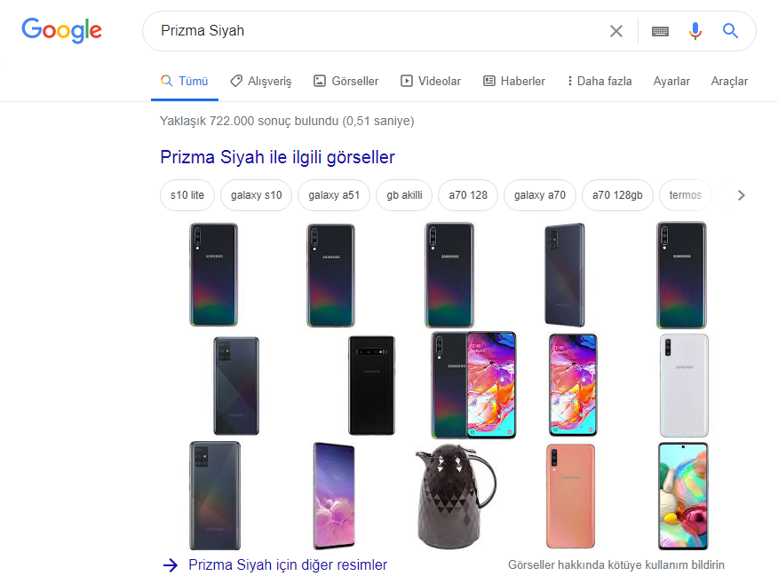This screenshot has width=778, height=576.
Task: Expand the Daha fazla menu
Action: pyautogui.click(x=599, y=82)
